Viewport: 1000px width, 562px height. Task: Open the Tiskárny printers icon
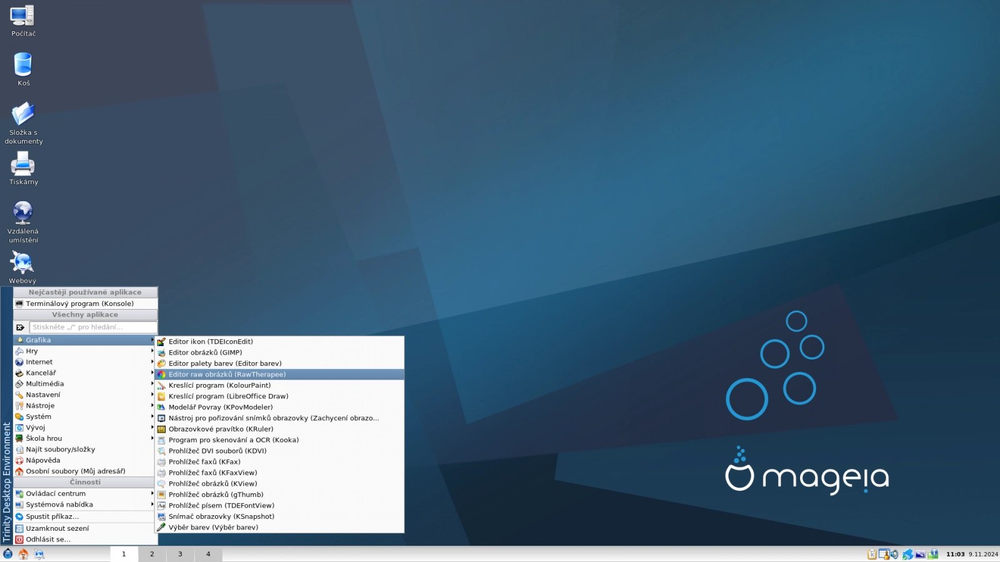tap(23, 169)
